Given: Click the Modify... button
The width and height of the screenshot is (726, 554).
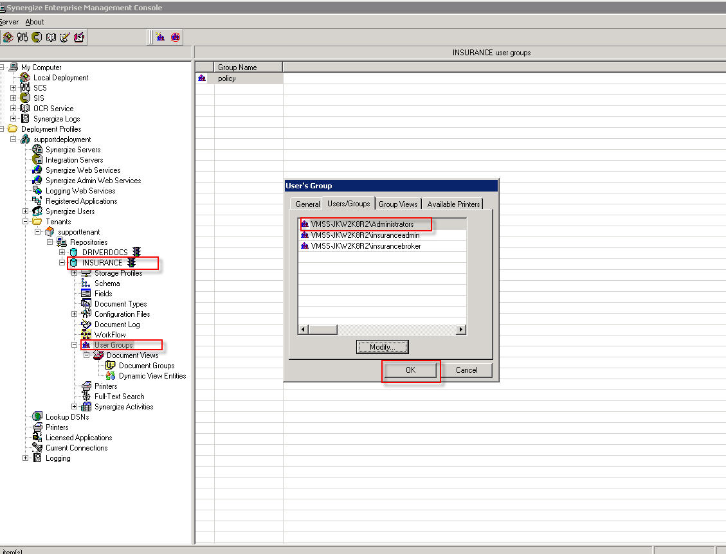Looking at the screenshot, I should pos(383,346).
